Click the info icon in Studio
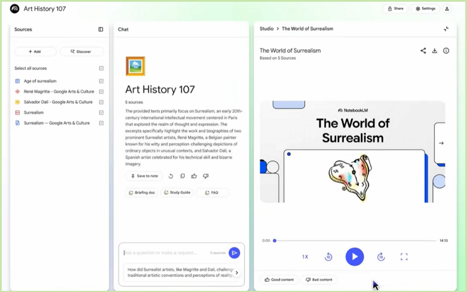The width and height of the screenshot is (467, 292). [x=446, y=51]
